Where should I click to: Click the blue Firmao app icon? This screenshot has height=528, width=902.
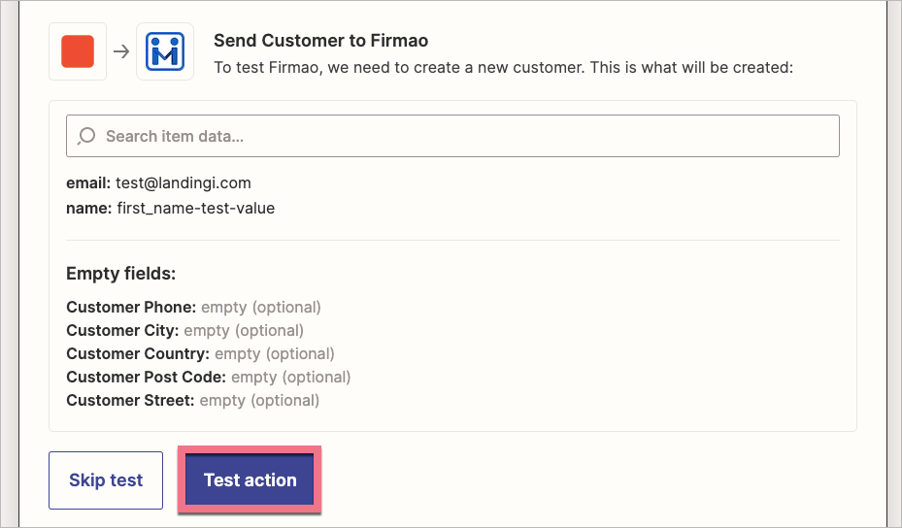pos(165,51)
